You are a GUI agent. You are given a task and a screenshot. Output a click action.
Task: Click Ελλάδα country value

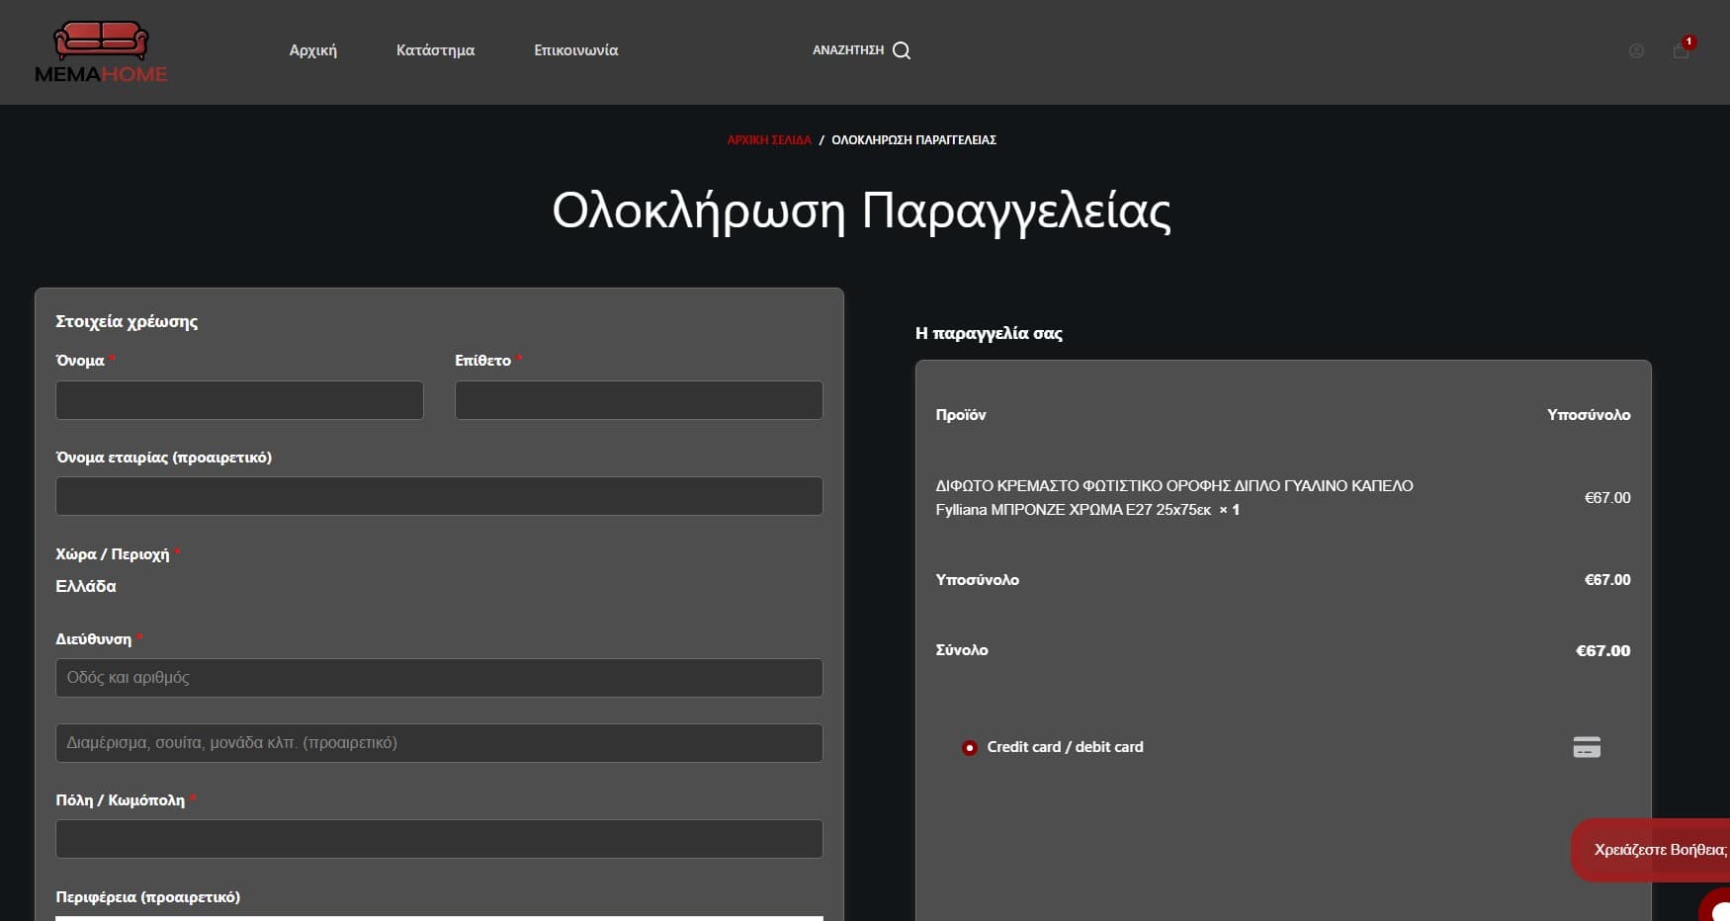(x=86, y=586)
